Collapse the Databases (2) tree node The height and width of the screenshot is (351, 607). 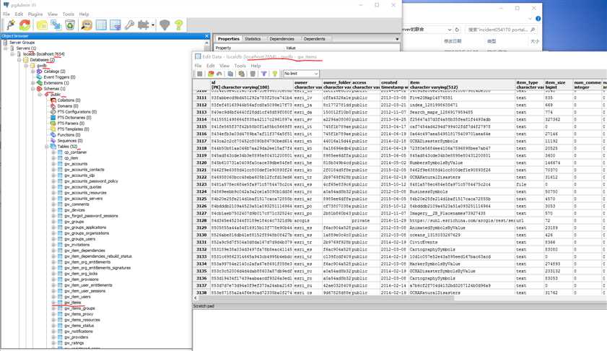click(19, 60)
